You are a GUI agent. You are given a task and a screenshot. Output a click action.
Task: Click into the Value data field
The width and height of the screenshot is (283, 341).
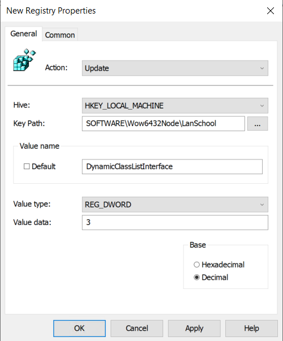pos(175,222)
